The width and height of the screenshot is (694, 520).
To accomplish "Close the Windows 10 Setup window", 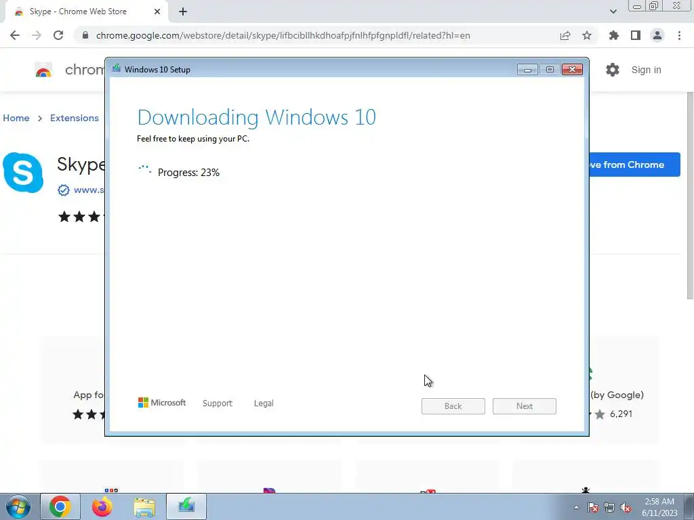I will click(x=572, y=70).
